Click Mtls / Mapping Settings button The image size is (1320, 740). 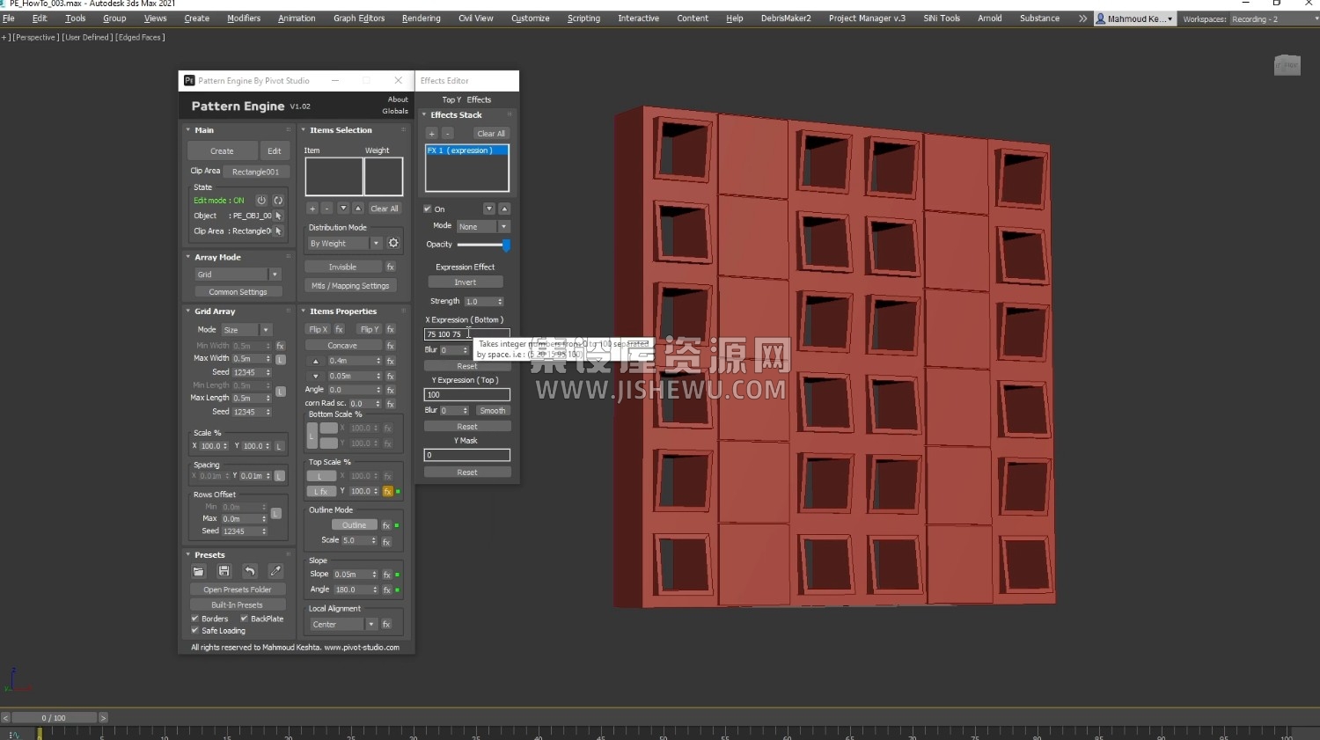click(350, 286)
